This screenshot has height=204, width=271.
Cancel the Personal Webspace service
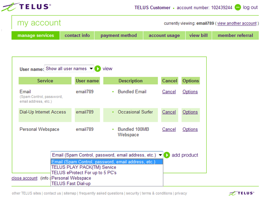click(169, 129)
